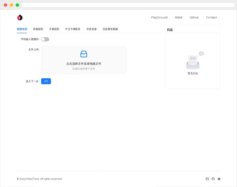Click the EasyVideoTrans flame logo
The height and width of the screenshot is (187, 237).
pos(20,17)
